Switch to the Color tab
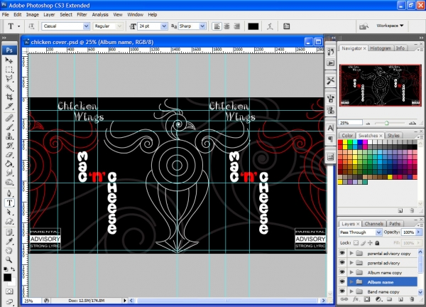The width and height of the screenshot is (426, 307). click(347, 136)
